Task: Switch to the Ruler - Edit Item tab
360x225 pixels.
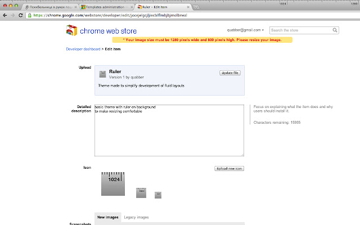Action: click(x=164, y=7)
